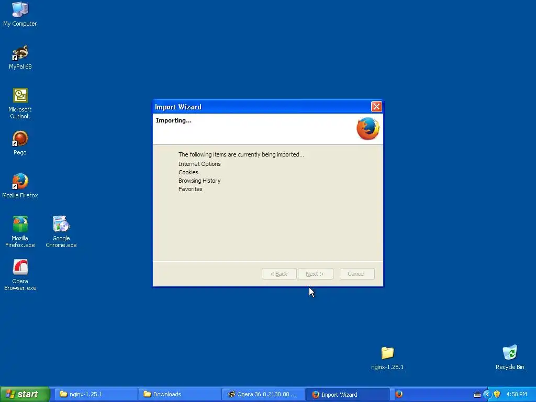Click keyboard icon in system tray
The width and height of the screenshot is (536, 402).
pos(477,395)
